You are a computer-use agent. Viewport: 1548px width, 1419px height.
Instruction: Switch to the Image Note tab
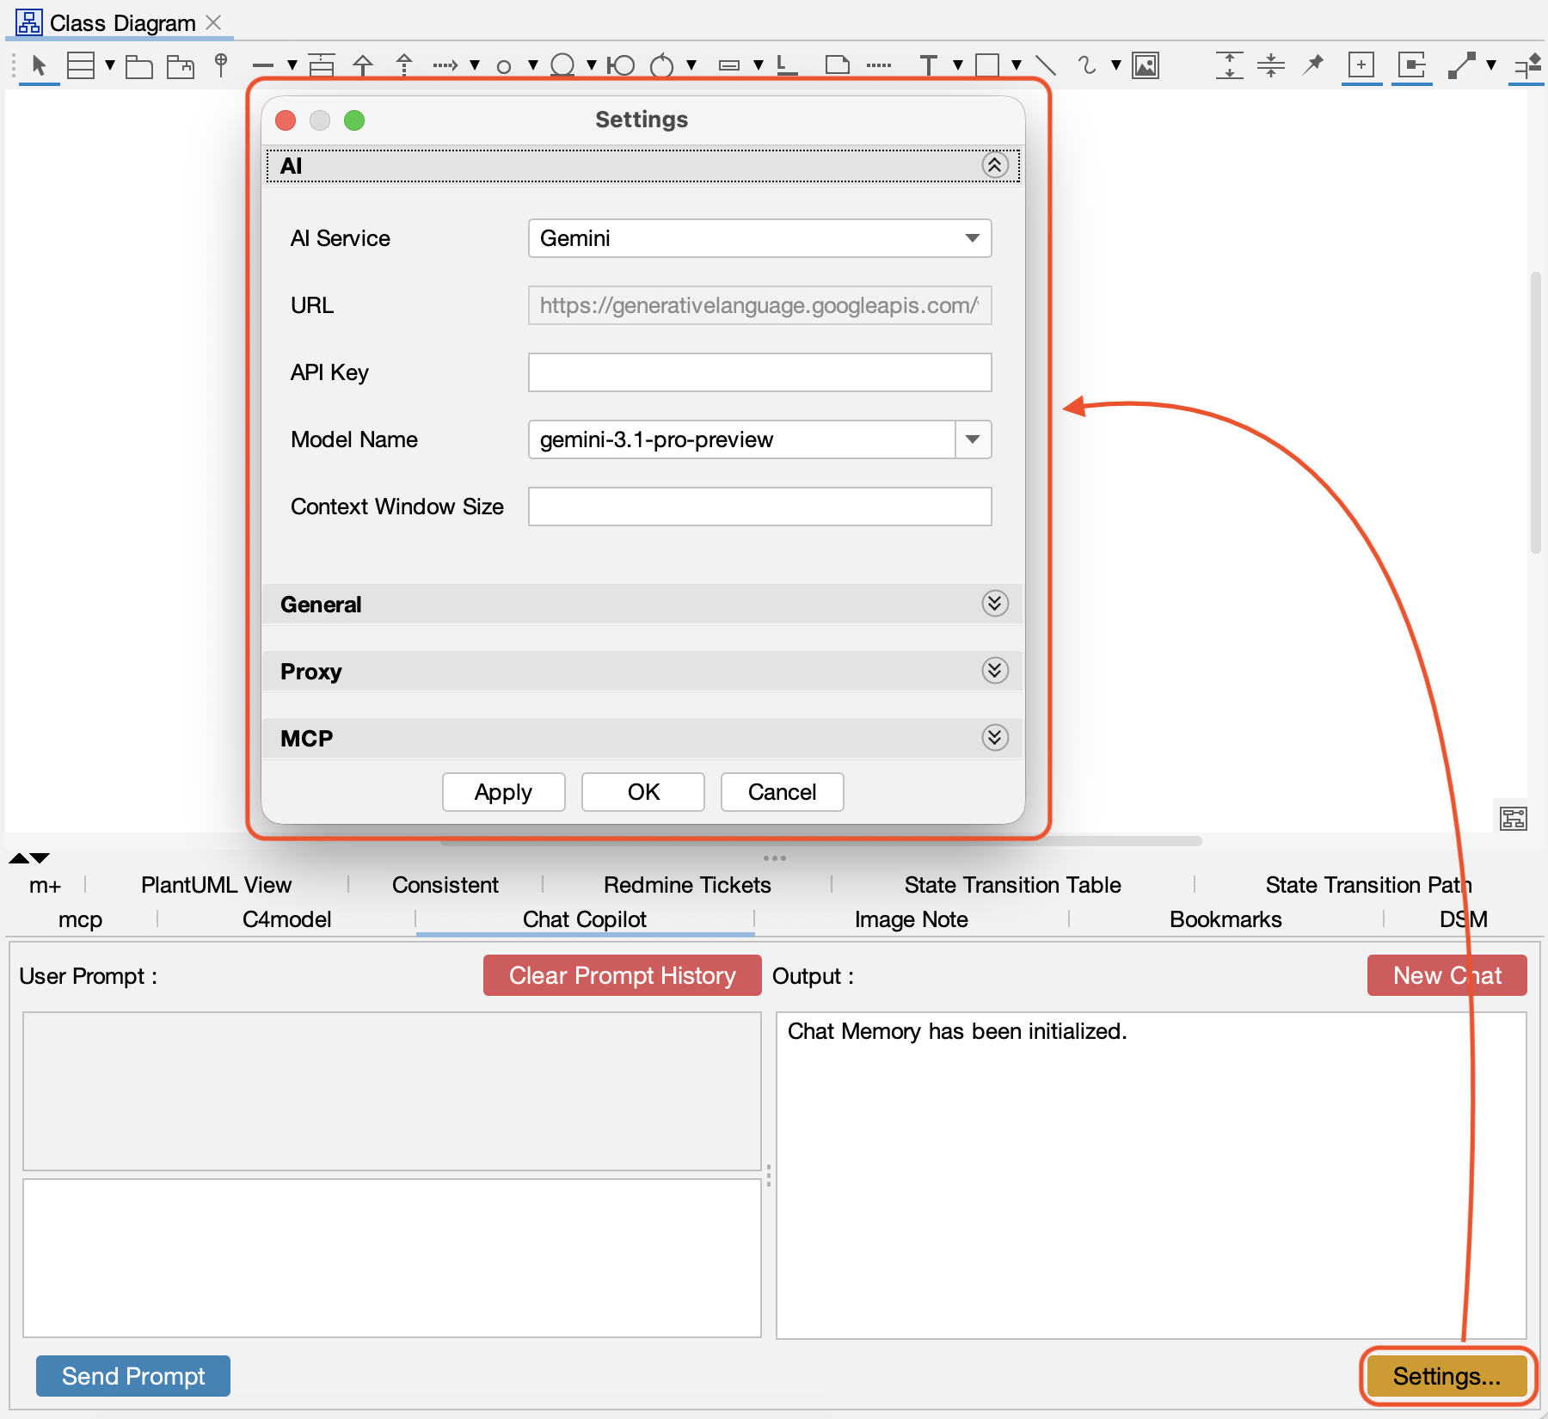pos(911,919)
